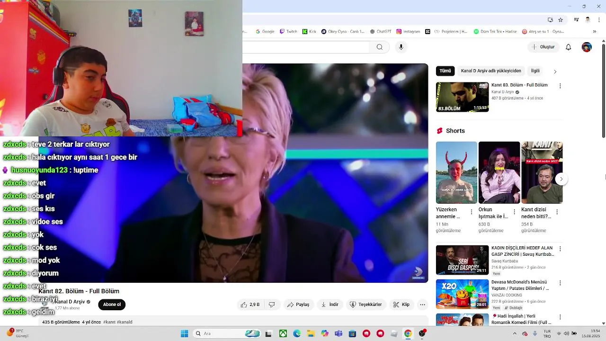Open options menu for Yüzeren annemle short
606x341 pixels.
(471, 212)
